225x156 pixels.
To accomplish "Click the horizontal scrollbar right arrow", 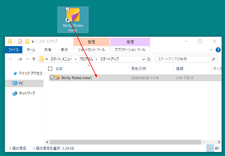I will 219,142.
